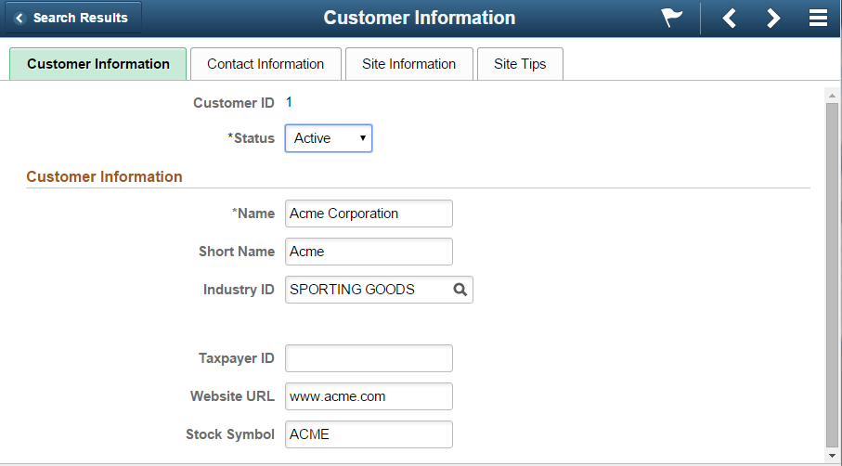The height and width of the screenshot is (466, 842).
Task: Select the Site Tips tab
Action: tap(520, 64)
